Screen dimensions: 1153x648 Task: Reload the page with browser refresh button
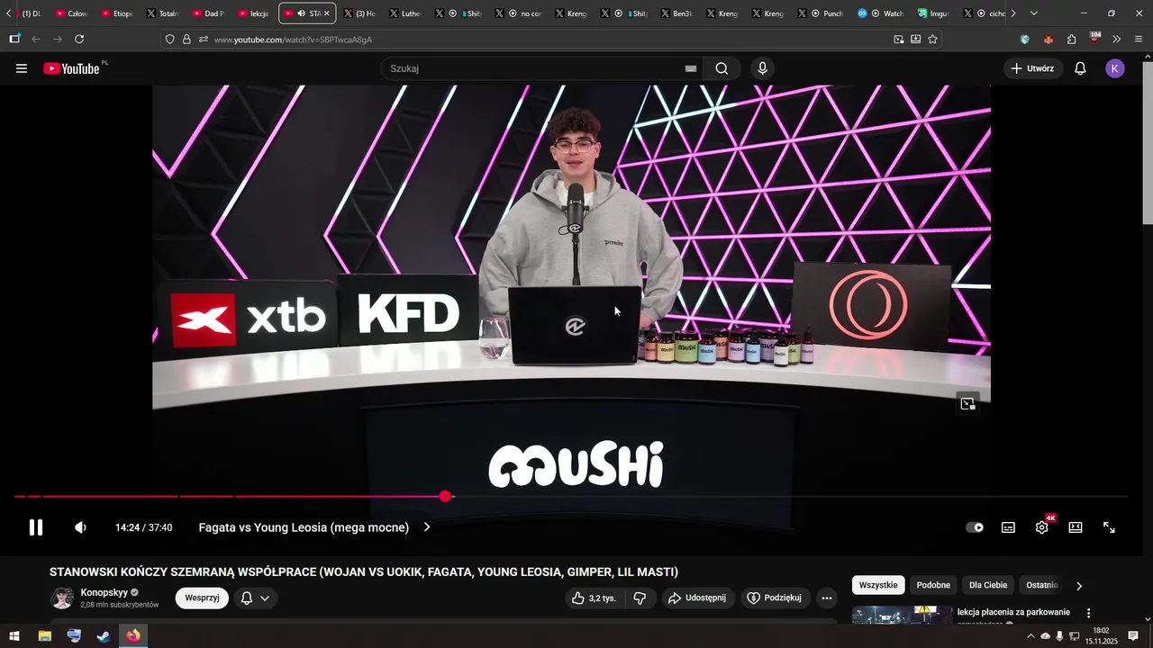(x=79, y=39)
